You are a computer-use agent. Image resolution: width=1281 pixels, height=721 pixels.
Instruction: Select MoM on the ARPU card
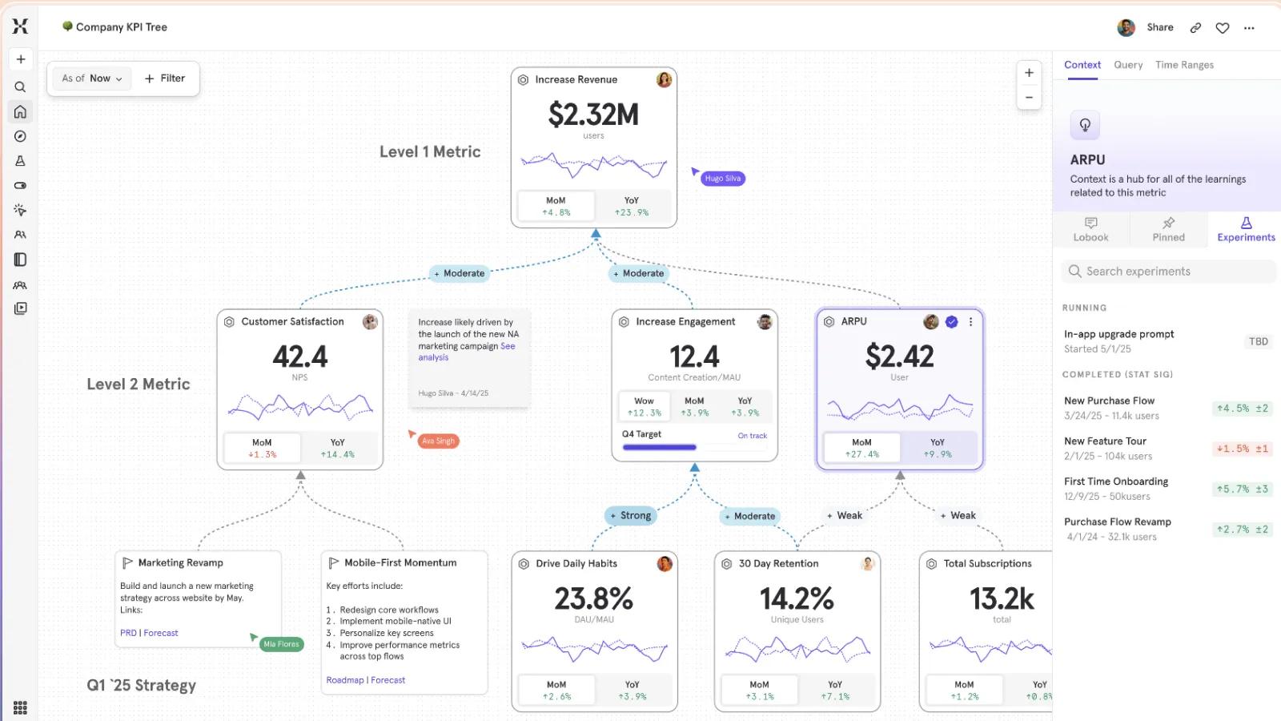[x=861, y=448]
